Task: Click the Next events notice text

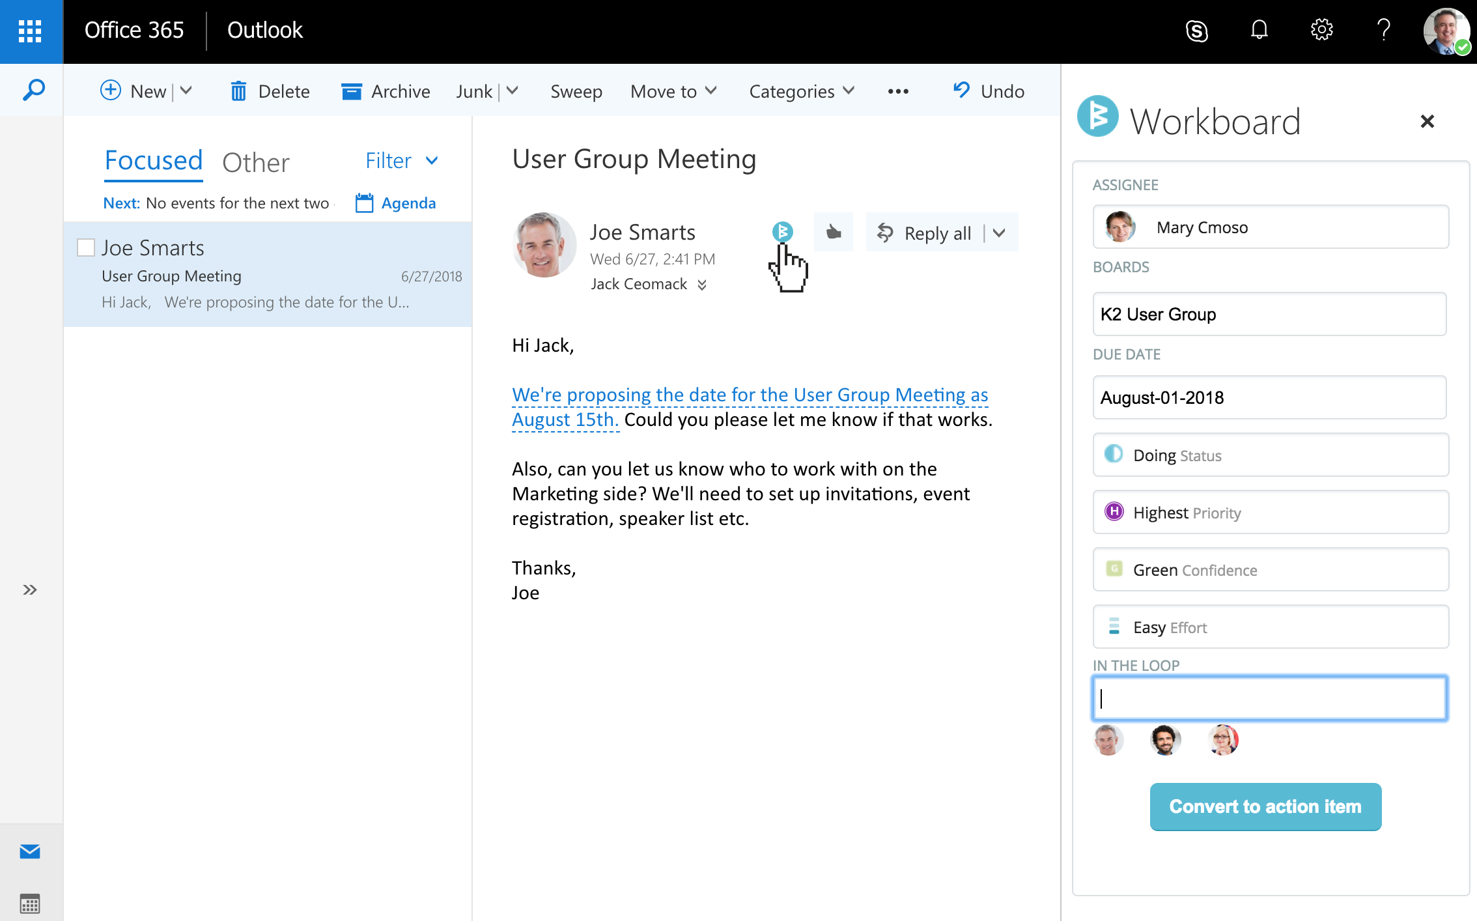Action: 219,203
